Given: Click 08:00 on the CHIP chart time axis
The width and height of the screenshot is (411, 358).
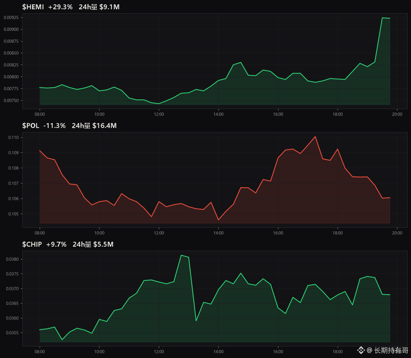Looking at the screenshot, I should coord(40,352).
